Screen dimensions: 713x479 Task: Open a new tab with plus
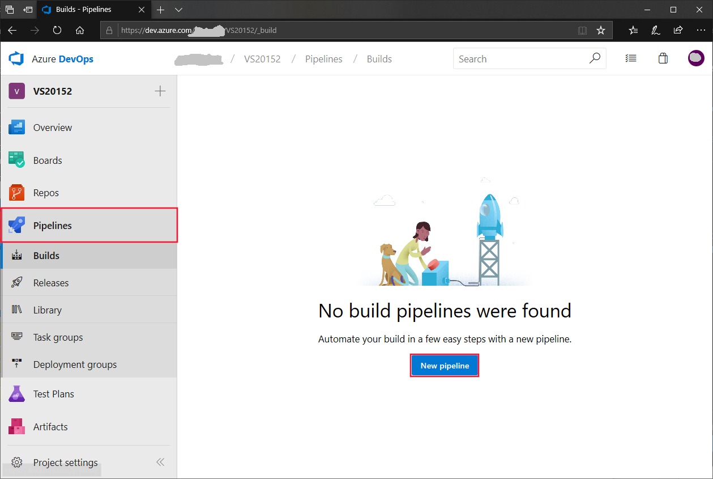pyautogui.click(x=160, y=10)
